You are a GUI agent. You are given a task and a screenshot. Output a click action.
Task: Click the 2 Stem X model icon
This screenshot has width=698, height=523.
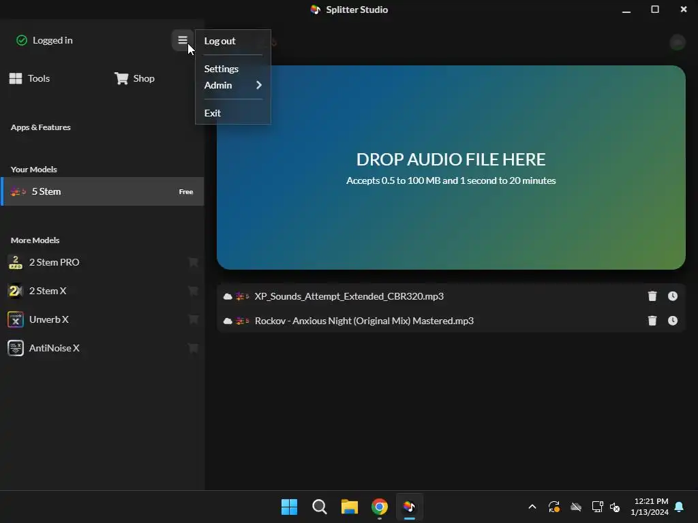pos(16,291)
